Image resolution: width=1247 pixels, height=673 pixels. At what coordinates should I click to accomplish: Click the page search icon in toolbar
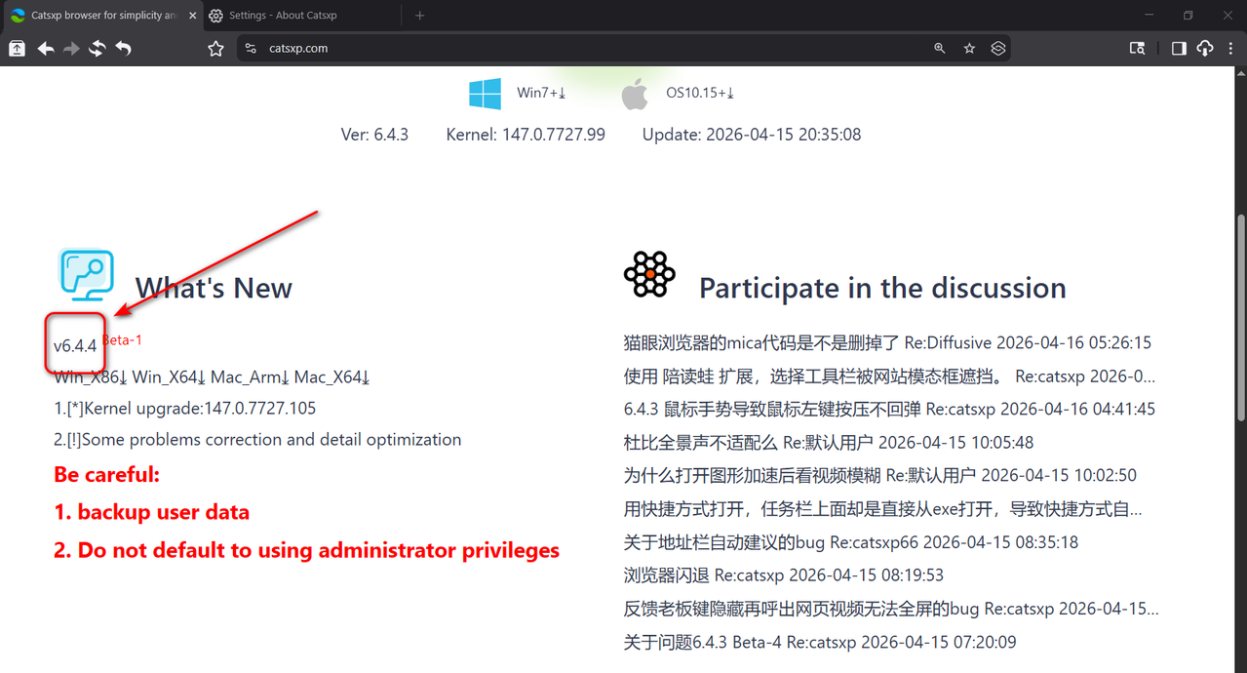tap(1137, 48)
